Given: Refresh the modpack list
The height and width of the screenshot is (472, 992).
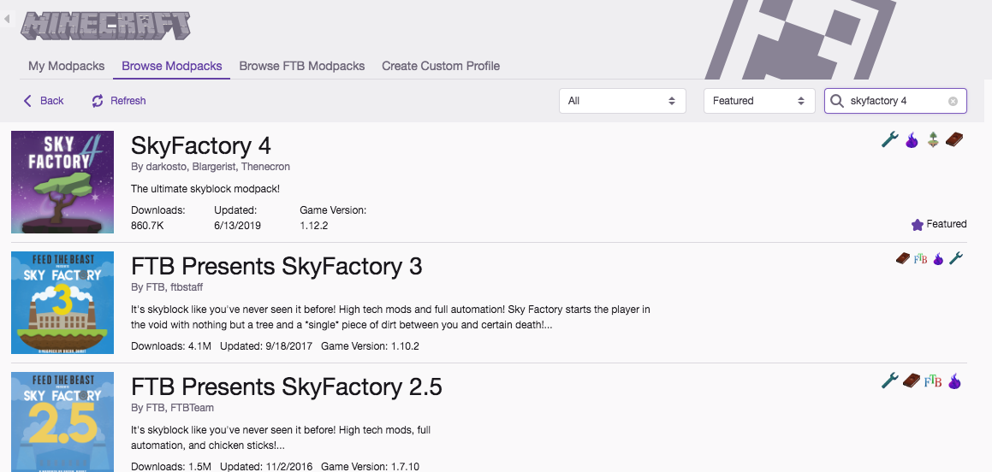Looking at the screenshot, I should (x=119, y=100).
